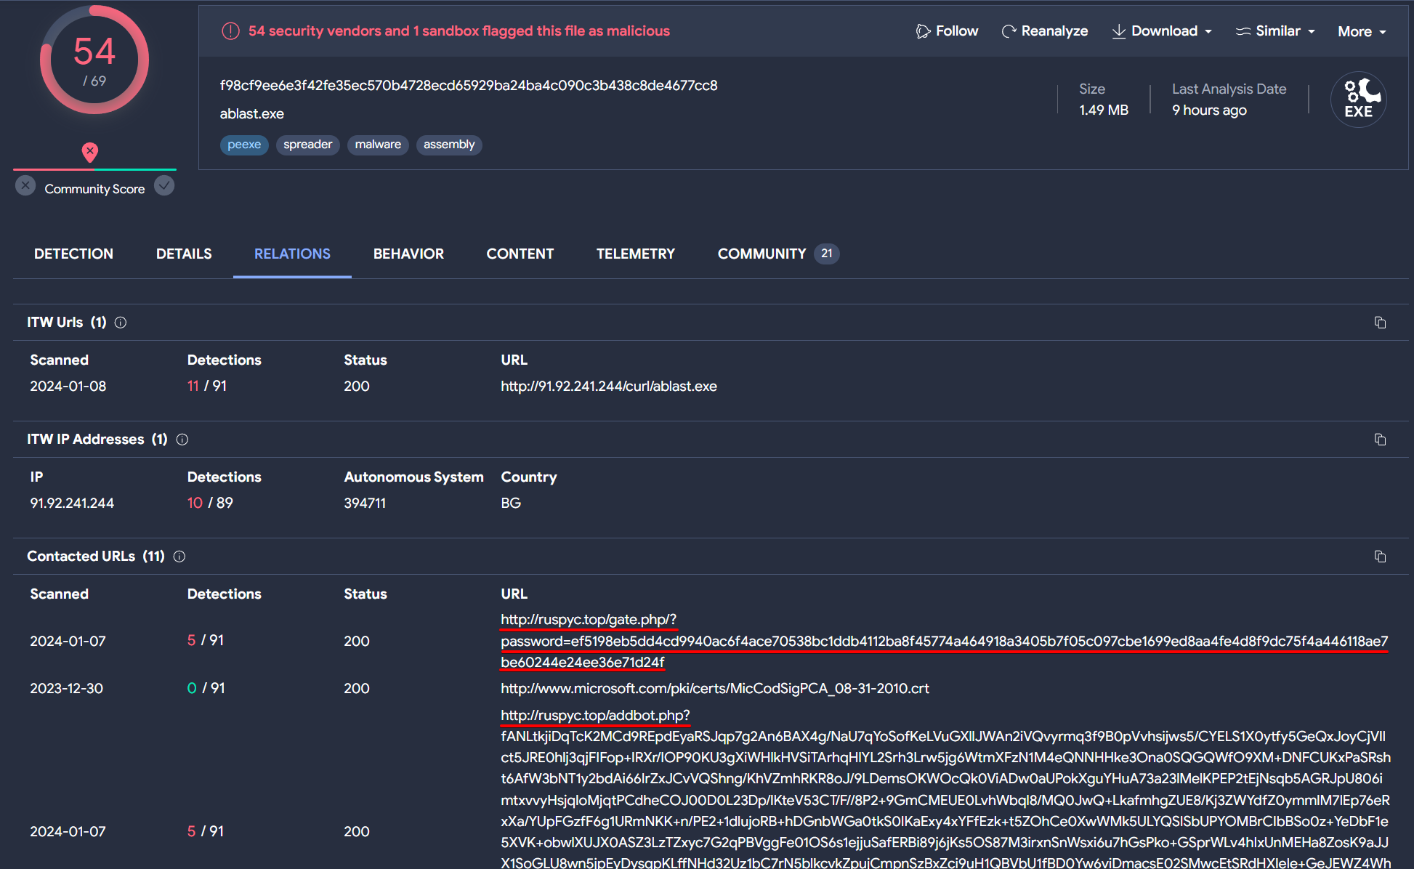Click the Reanalyze refresh icon

click(x=1009, y=31)
